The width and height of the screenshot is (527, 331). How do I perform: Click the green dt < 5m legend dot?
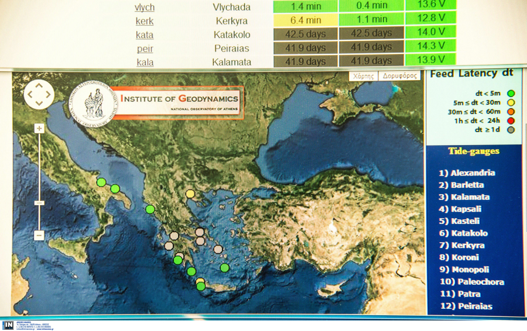[x=511, y=93]
